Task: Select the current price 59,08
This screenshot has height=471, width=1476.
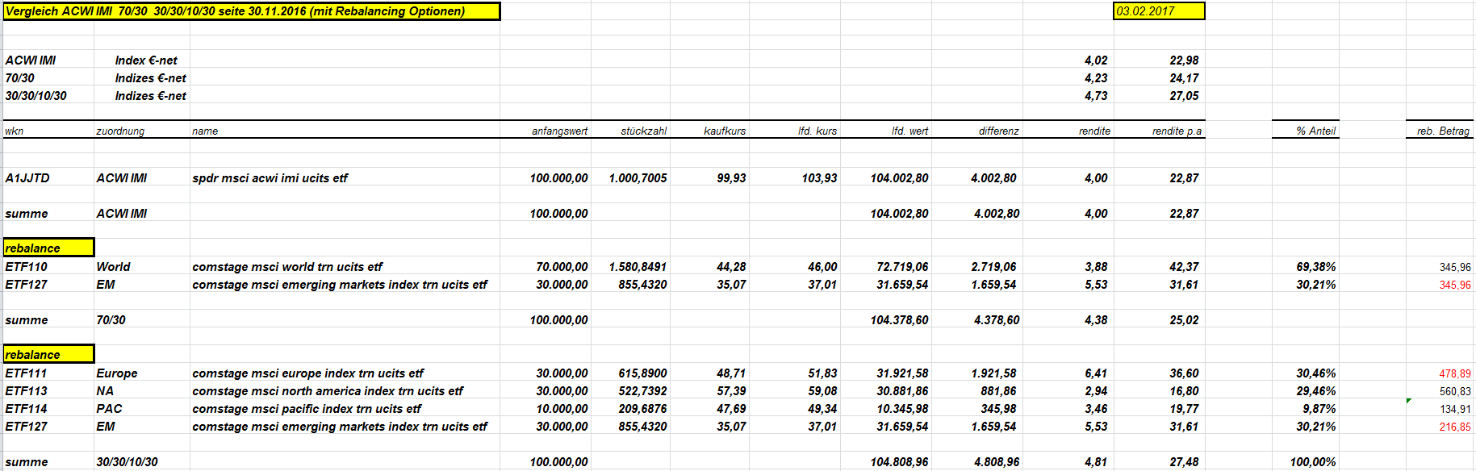Action: pyautogui.click(x=822, y=391)
